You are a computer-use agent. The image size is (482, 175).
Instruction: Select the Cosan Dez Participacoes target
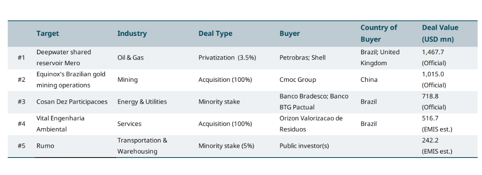click(72, 101)
